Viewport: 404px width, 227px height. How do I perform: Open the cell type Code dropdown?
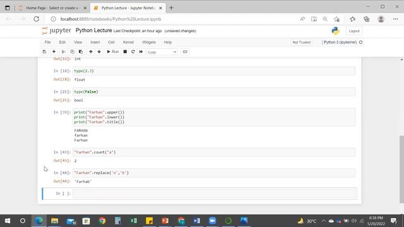[162, 52]
